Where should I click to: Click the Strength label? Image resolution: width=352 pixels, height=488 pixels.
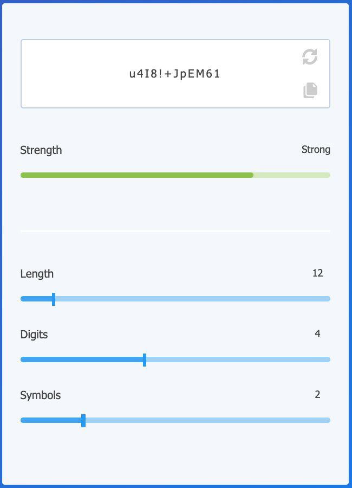[41, 150]
